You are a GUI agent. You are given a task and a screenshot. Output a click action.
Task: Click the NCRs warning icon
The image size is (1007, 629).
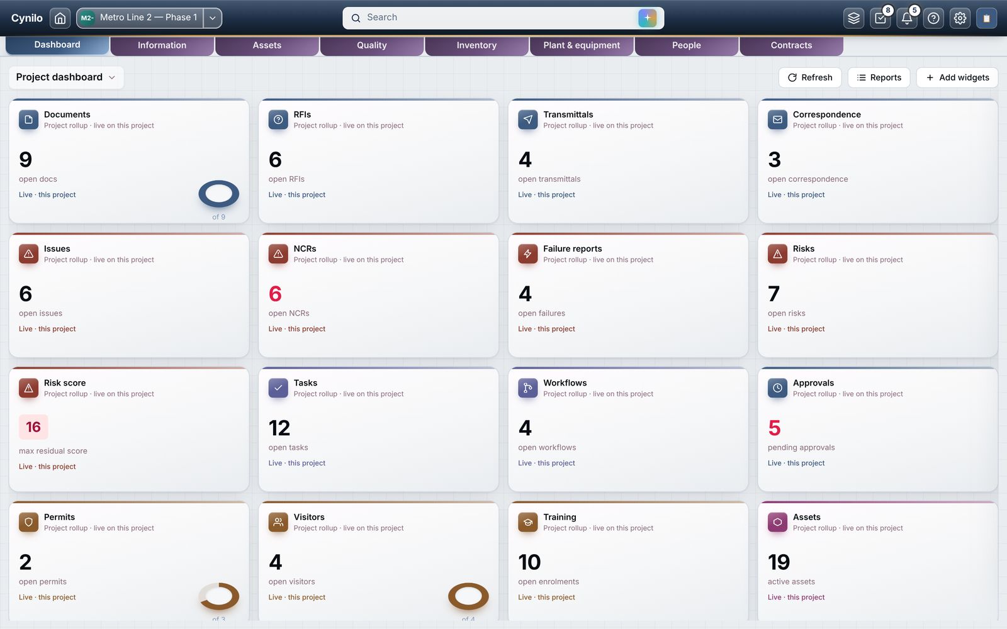(x=278, y=254)
